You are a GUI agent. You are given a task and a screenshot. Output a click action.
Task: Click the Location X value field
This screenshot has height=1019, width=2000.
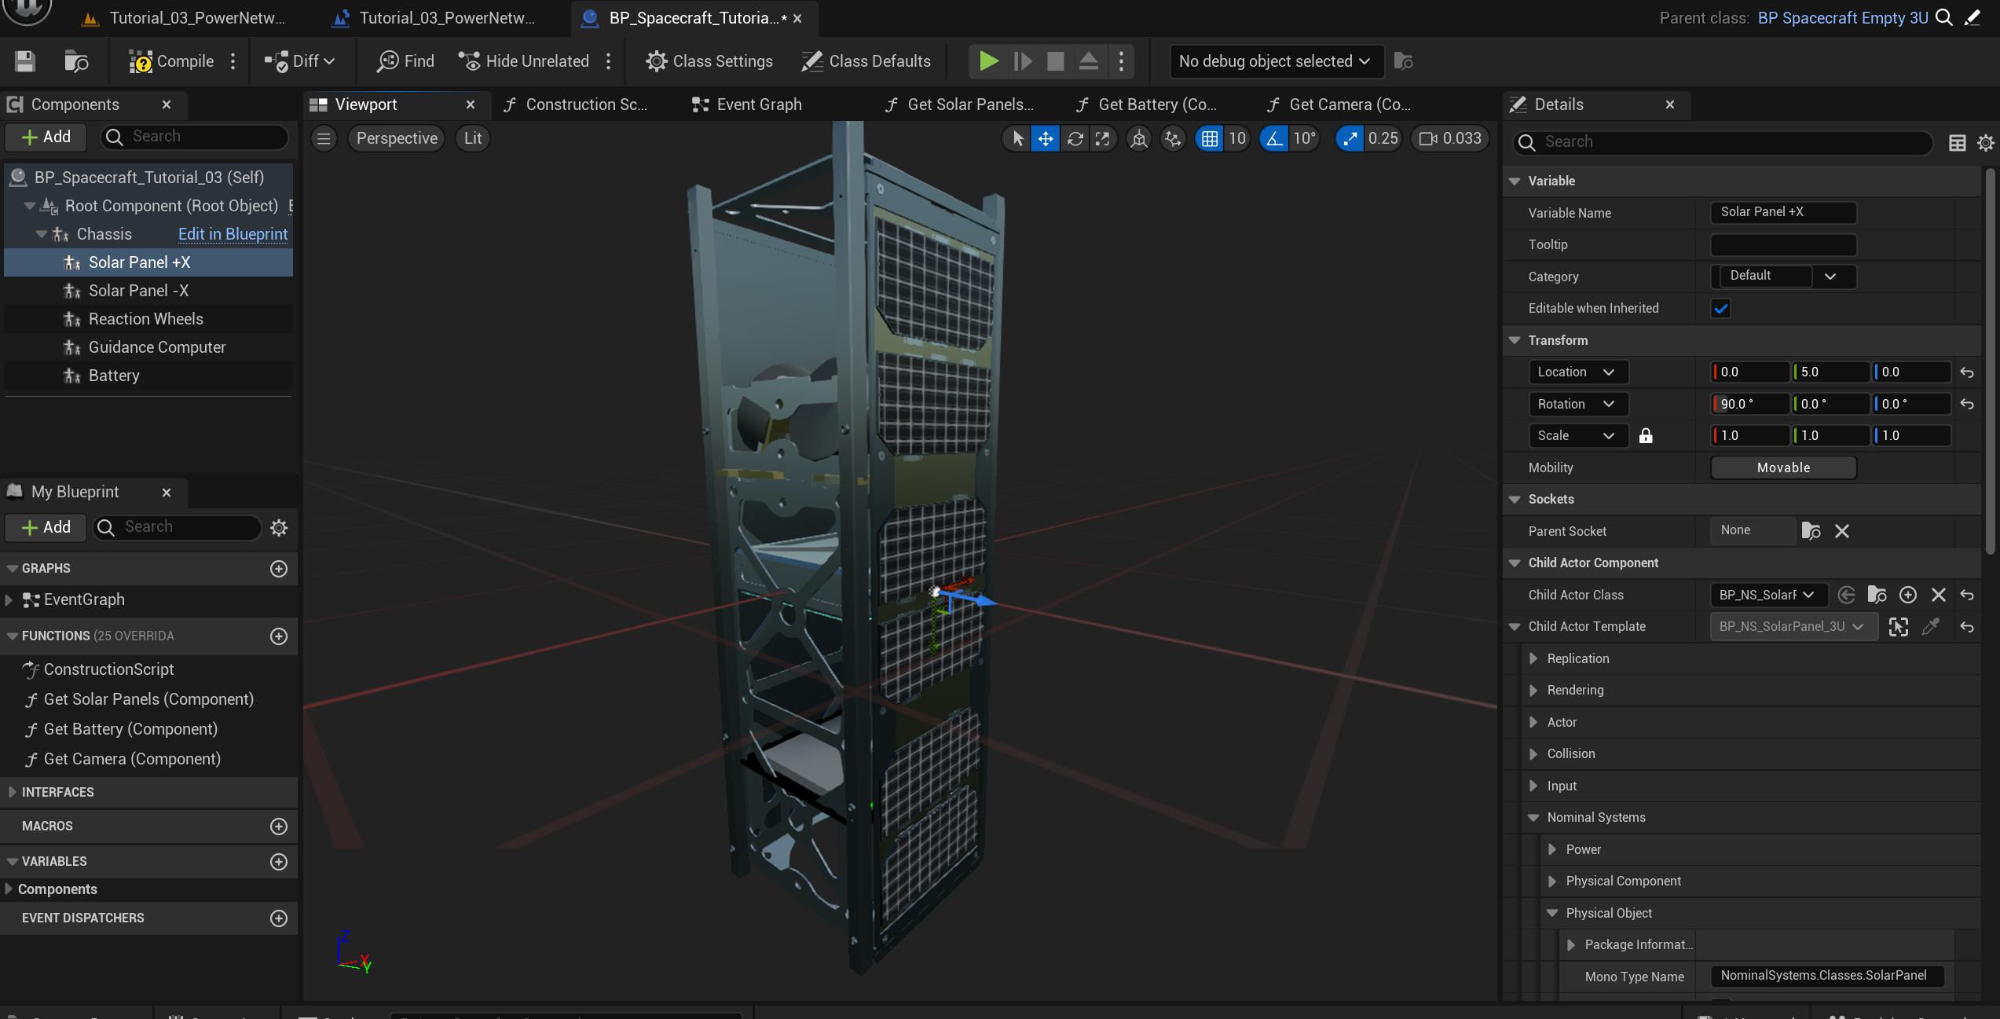(x=1751, y=372)
